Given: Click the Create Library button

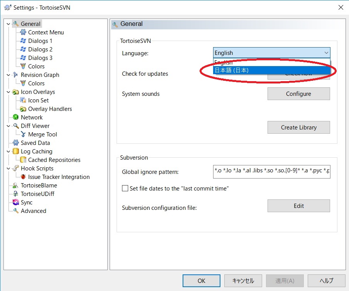Looking at the screenshot, I should (298, 127).
